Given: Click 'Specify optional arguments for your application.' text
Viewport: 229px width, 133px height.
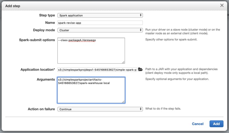Looking at the screenshot, I should coord(177,79).
